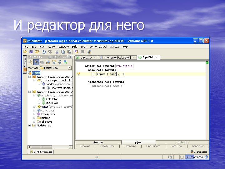
Task: Undo the last action via the toolbar
Action: [x=44, y=52]
